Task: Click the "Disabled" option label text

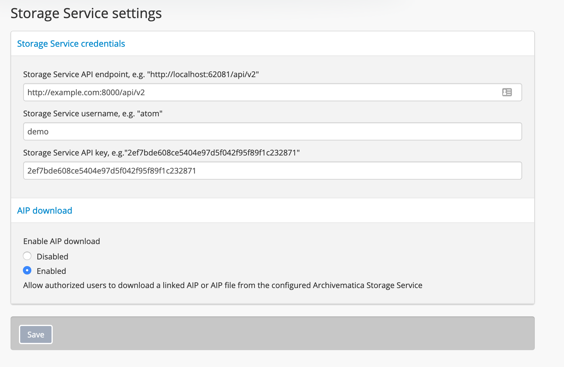Action: 52,257
